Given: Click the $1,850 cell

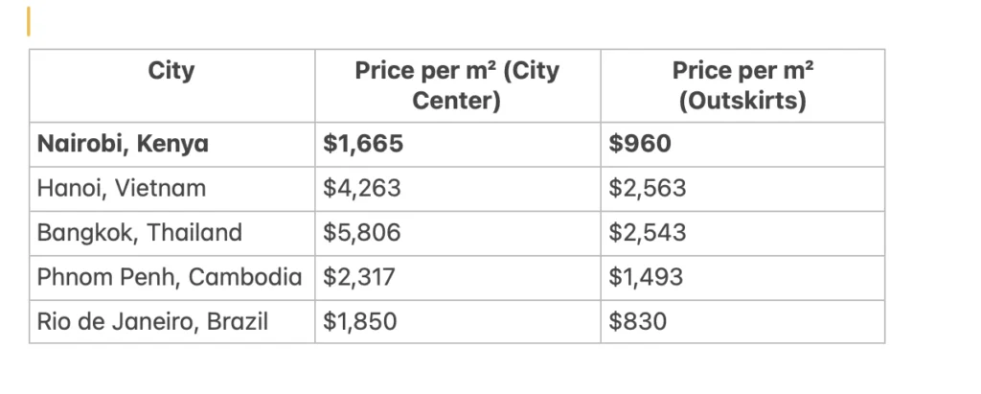Looking at the screenshot, I should pos(457,322).
